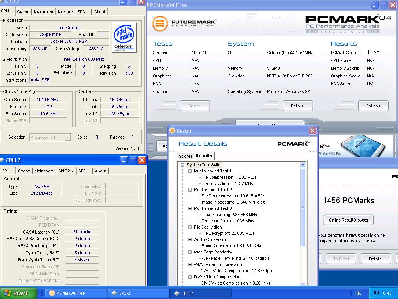The height and width of the screenshot is (299, 398).
Task: Click the 1456 PCMarks result text
Action: 349,201
